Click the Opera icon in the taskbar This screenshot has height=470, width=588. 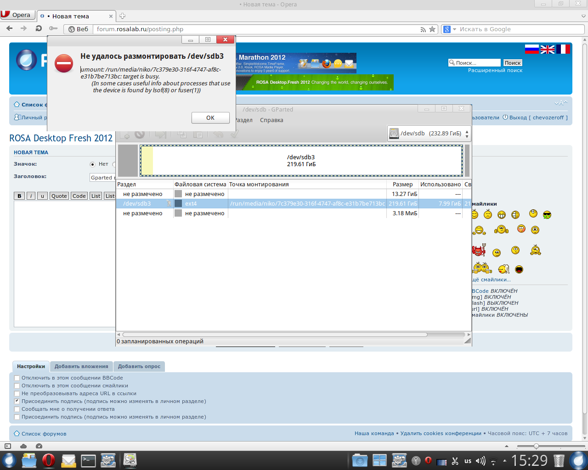coord(49,460)
